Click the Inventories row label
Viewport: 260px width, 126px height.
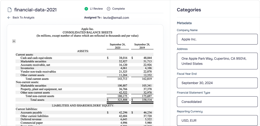tap(27, 68)
